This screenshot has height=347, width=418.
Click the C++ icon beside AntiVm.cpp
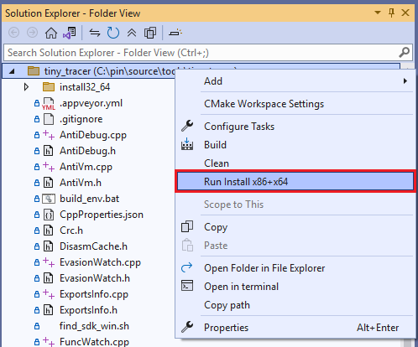click(49, 167)
